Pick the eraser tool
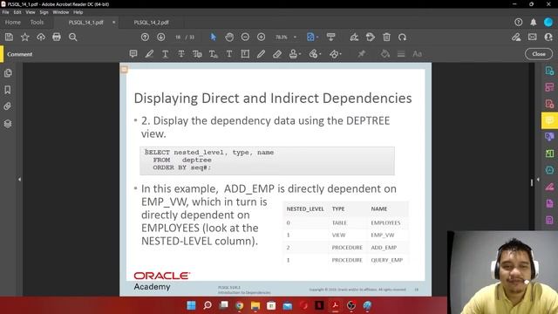 [277, 54]
